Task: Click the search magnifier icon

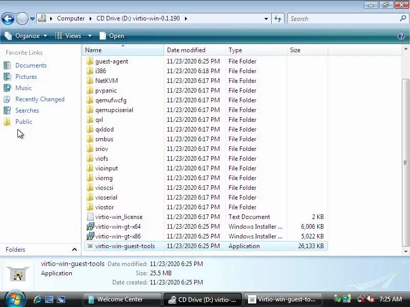Action: click(x=403, y=18)
